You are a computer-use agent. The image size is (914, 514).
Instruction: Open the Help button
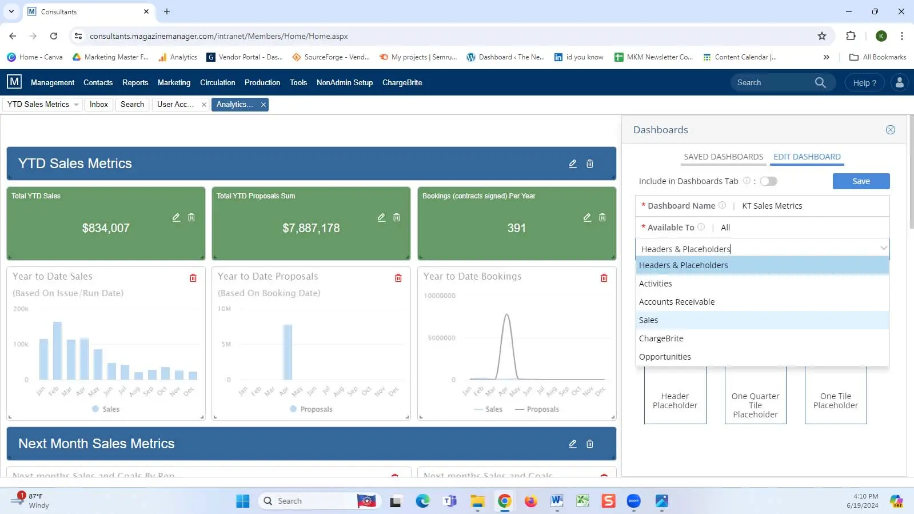864,82
